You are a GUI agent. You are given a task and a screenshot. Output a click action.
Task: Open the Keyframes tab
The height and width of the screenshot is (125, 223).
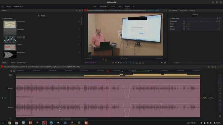[184, 10]
